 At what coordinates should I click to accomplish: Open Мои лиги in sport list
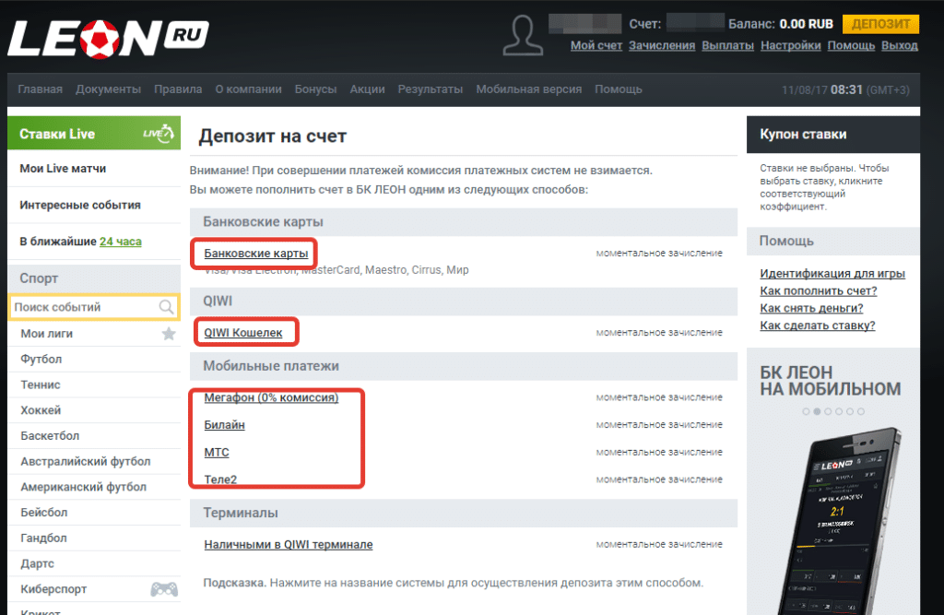[x=47, y=334]
